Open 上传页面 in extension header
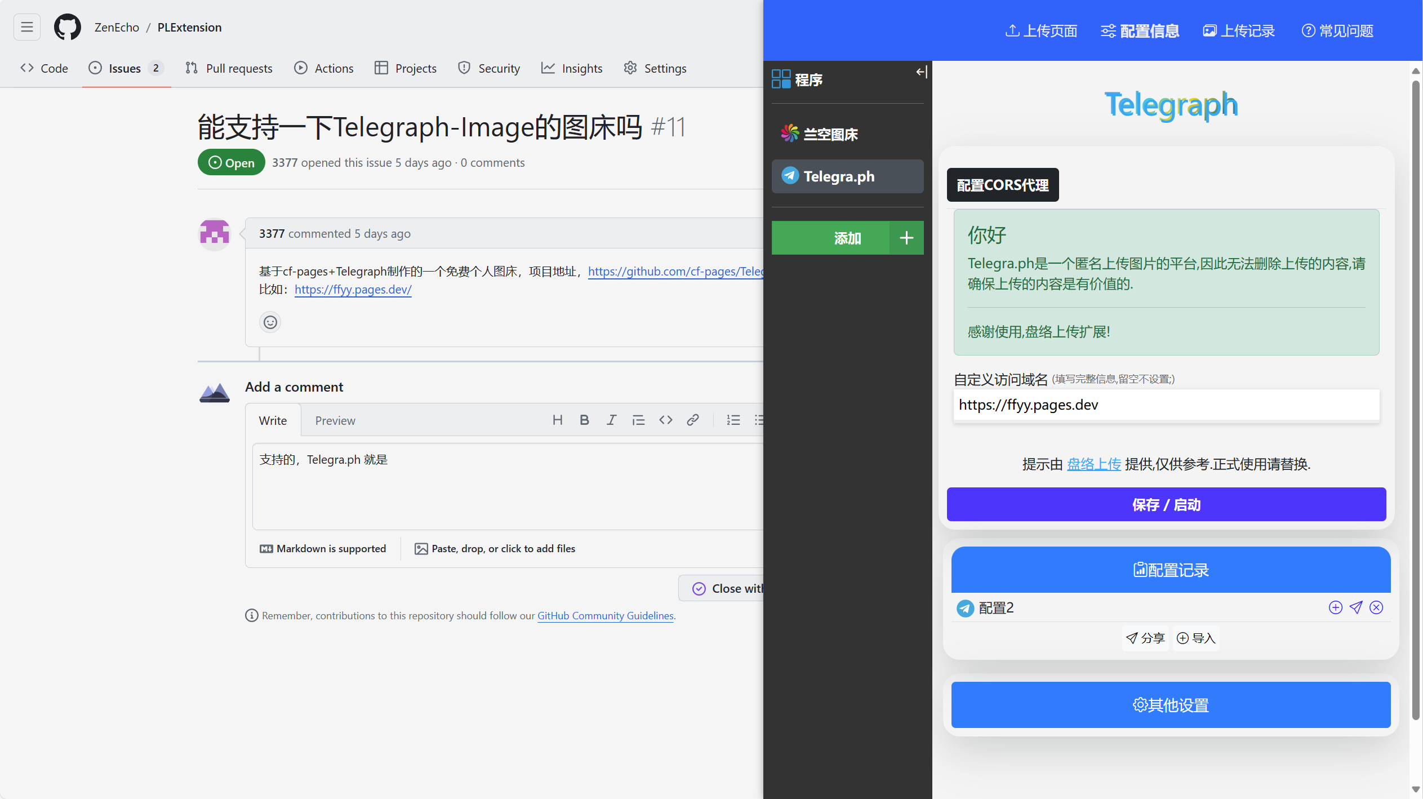The image size is (1423, 799). pos(1041,30)
